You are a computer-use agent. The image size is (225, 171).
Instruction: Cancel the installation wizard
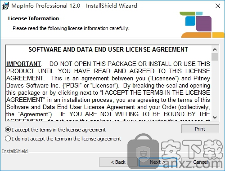pos(200,162)
